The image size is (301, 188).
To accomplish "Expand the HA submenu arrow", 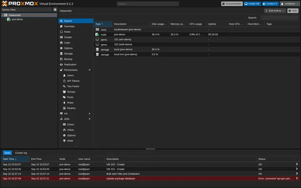I will 89,114.
